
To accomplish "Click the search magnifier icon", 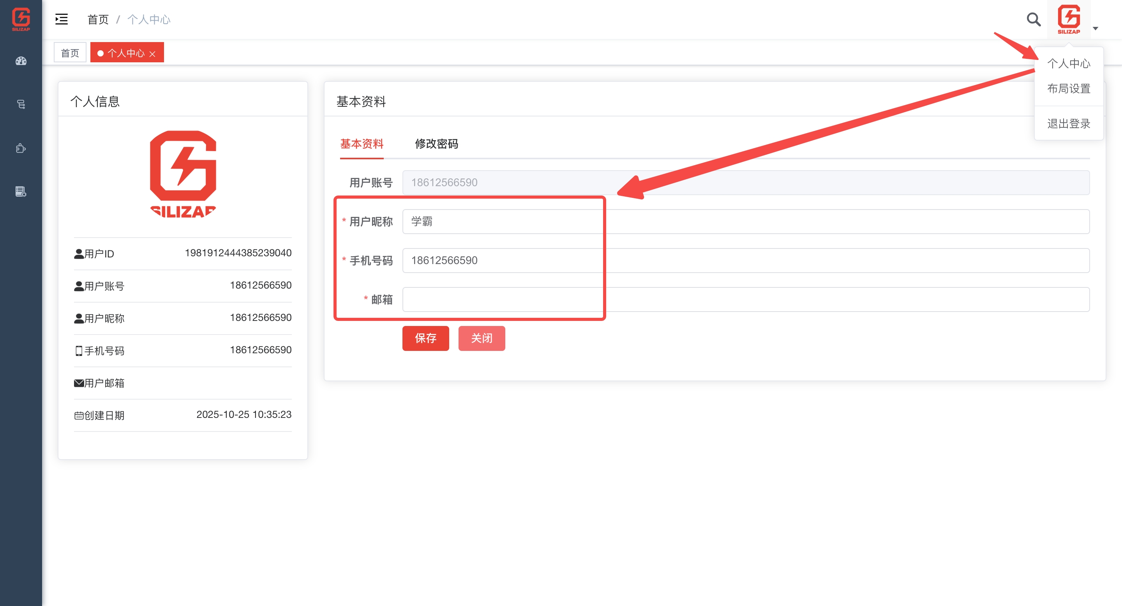I will tap(1033, 19).
